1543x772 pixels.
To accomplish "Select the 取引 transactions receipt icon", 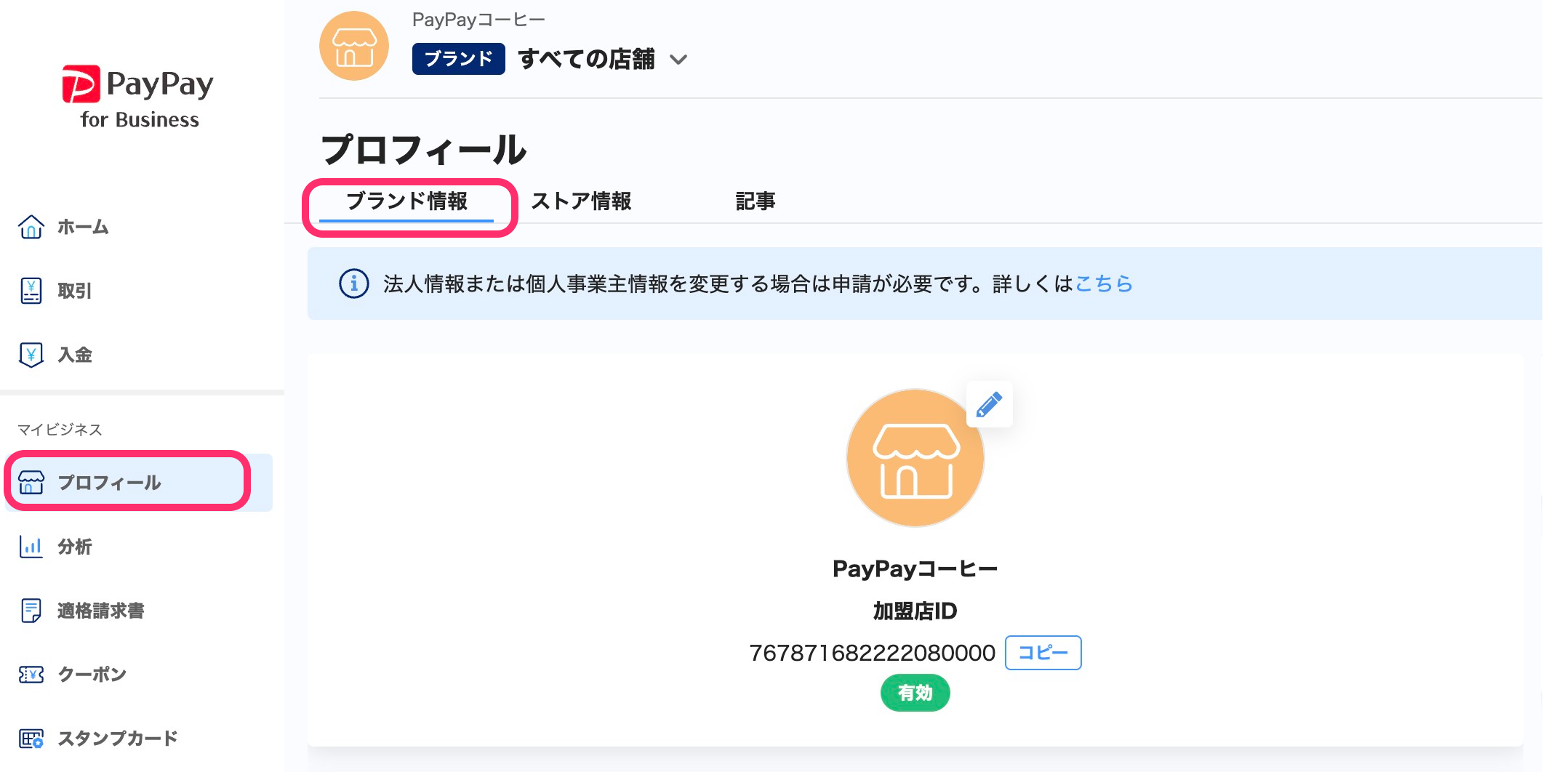I will point(31,291).
